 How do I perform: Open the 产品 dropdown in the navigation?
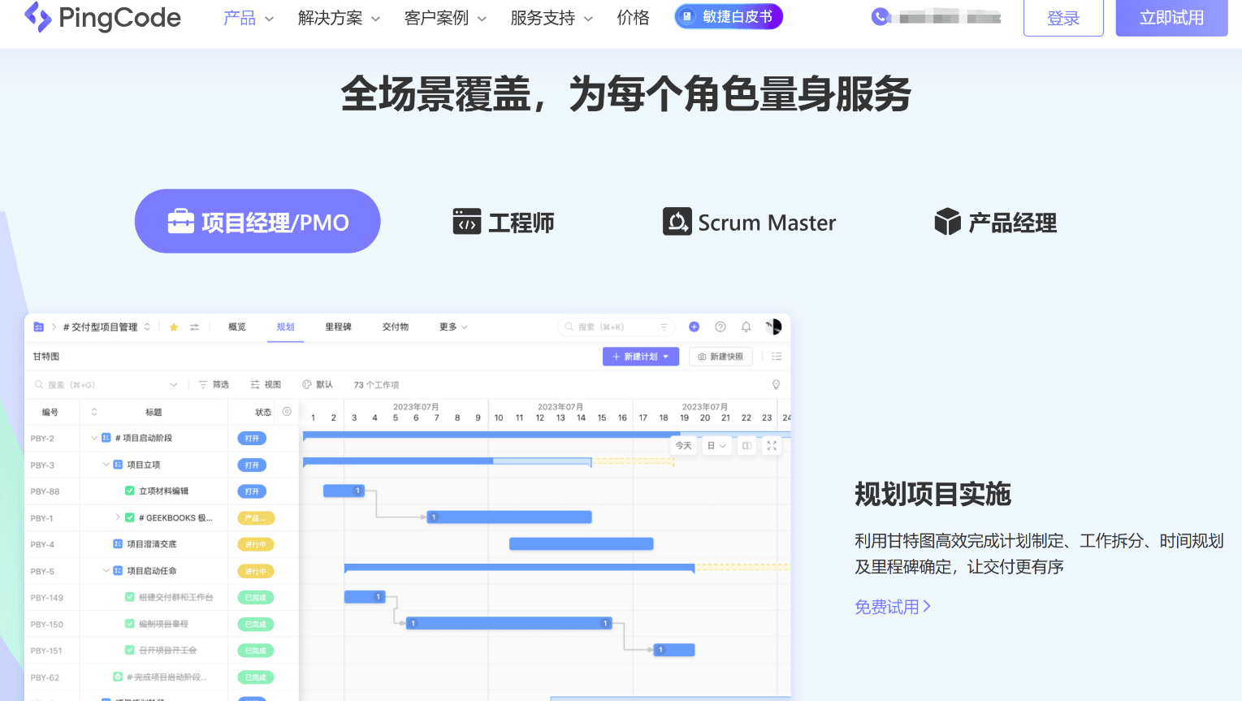[249, 18]
